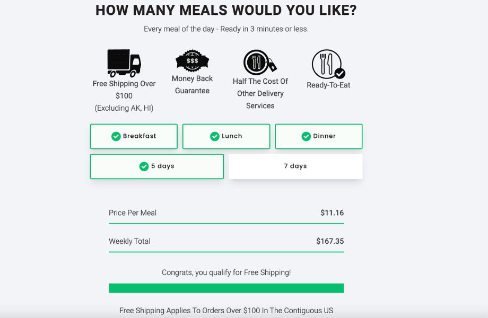Click the Ready-To-Eat label text

[328, 85]
